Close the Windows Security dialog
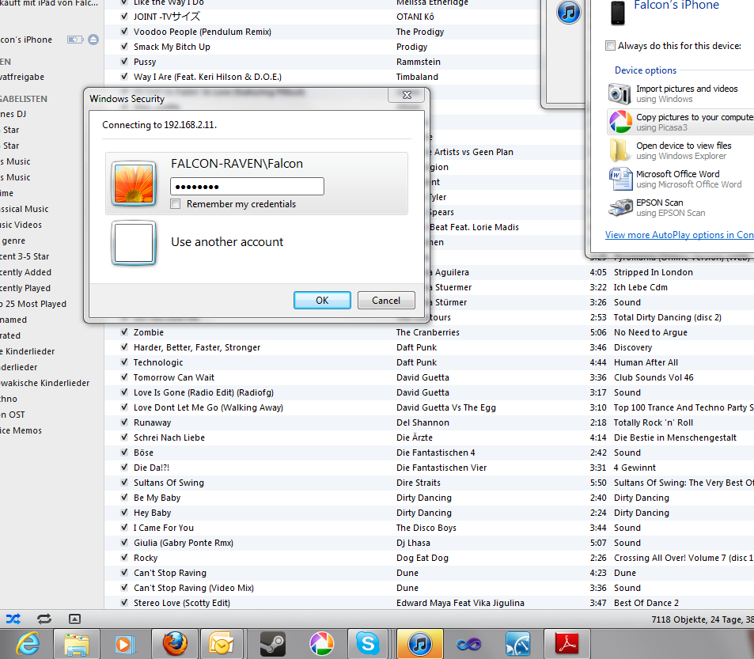Viewport: 754px width, 659px height. 407,95
